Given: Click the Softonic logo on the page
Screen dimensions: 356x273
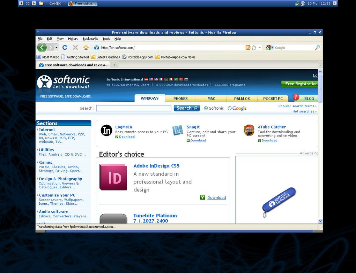Looking at the screenshot, I should click(64, 82).
